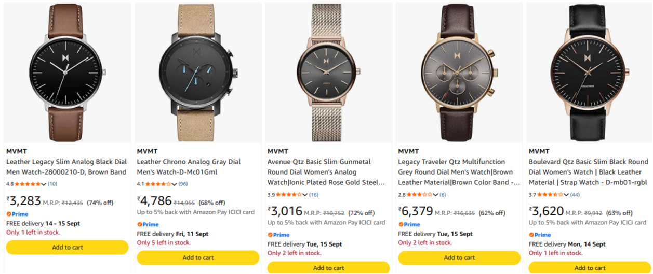Viewport: 653px width, 274px height.
Task: Open the brown band black dial watch image
Action: [67, 73]
